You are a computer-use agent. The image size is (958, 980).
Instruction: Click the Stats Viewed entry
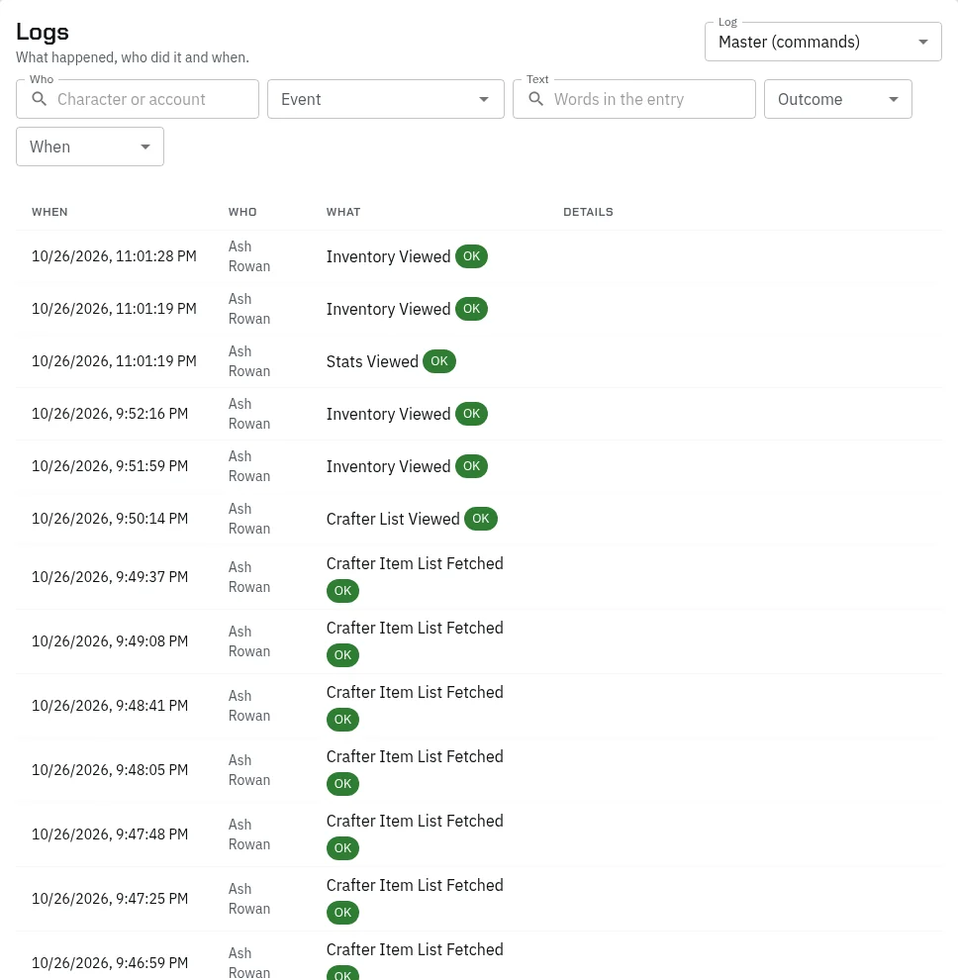pos(372,361)
